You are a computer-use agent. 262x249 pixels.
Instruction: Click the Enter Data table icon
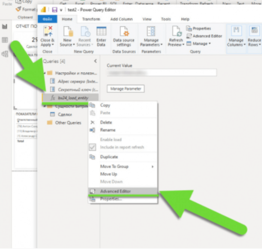[101, 32]
